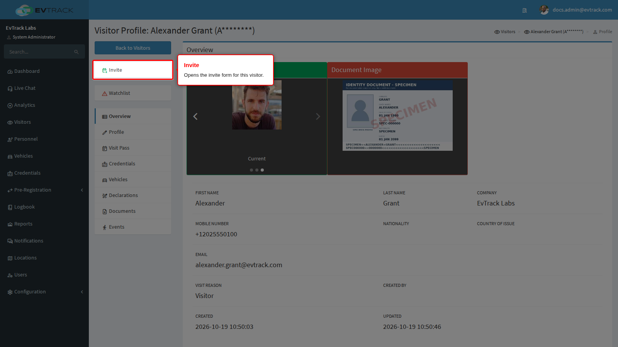The width and height of the screenshot is (618, 347).
Task: Click the search magnifier icon
Action: (x=76, y=52)
